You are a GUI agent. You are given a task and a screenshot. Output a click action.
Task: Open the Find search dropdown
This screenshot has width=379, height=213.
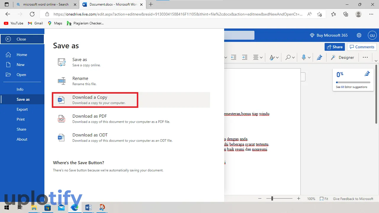(290, 57)
